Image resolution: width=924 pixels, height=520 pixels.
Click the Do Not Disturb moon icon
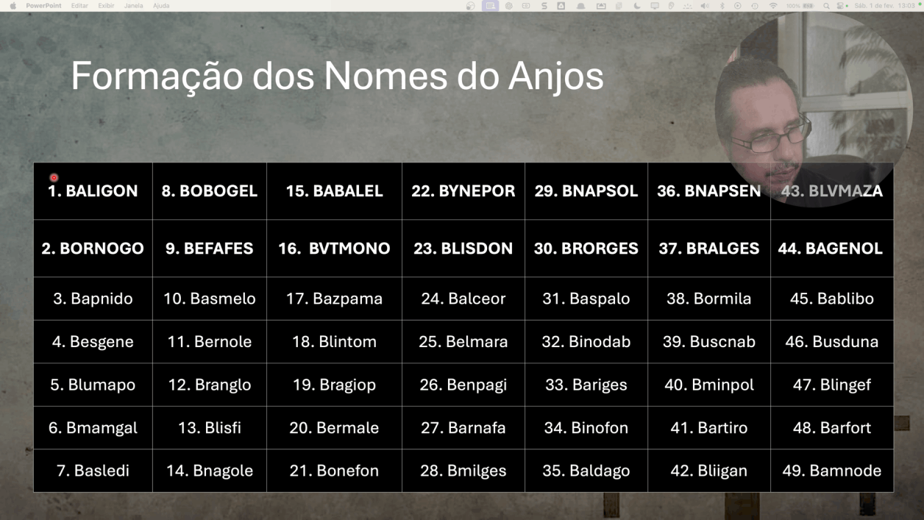637,5
